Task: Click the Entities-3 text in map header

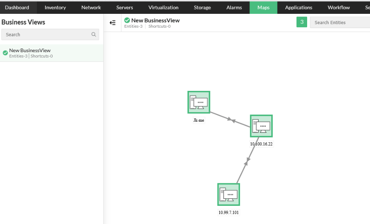Action: point(133,26)
